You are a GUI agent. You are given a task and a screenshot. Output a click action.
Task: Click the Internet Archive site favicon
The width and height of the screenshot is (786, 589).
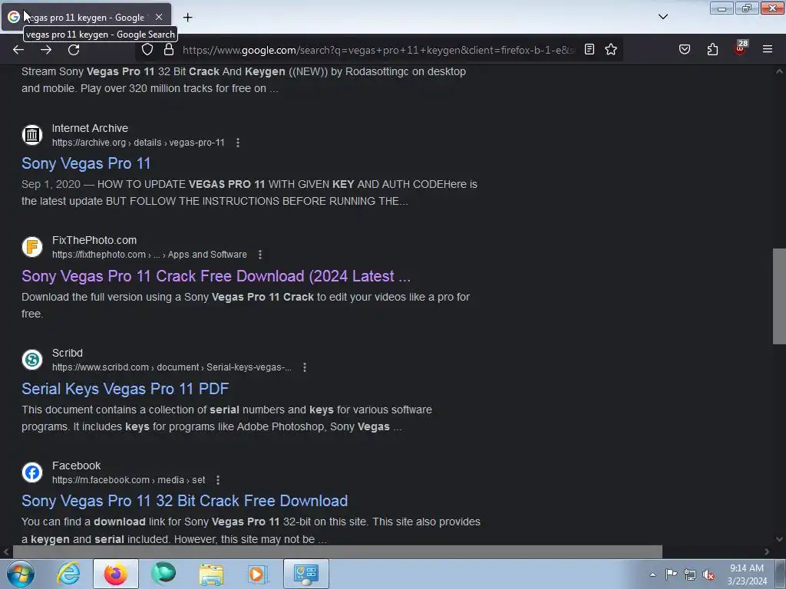[x=32, y=135]
